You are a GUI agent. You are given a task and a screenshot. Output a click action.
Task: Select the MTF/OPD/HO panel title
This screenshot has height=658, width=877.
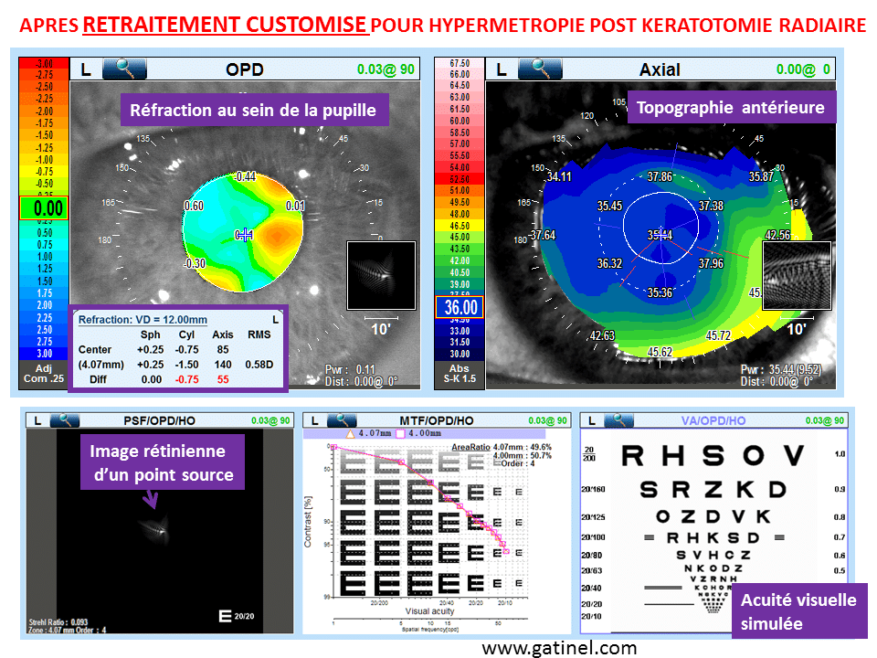(x=437, y=420)
